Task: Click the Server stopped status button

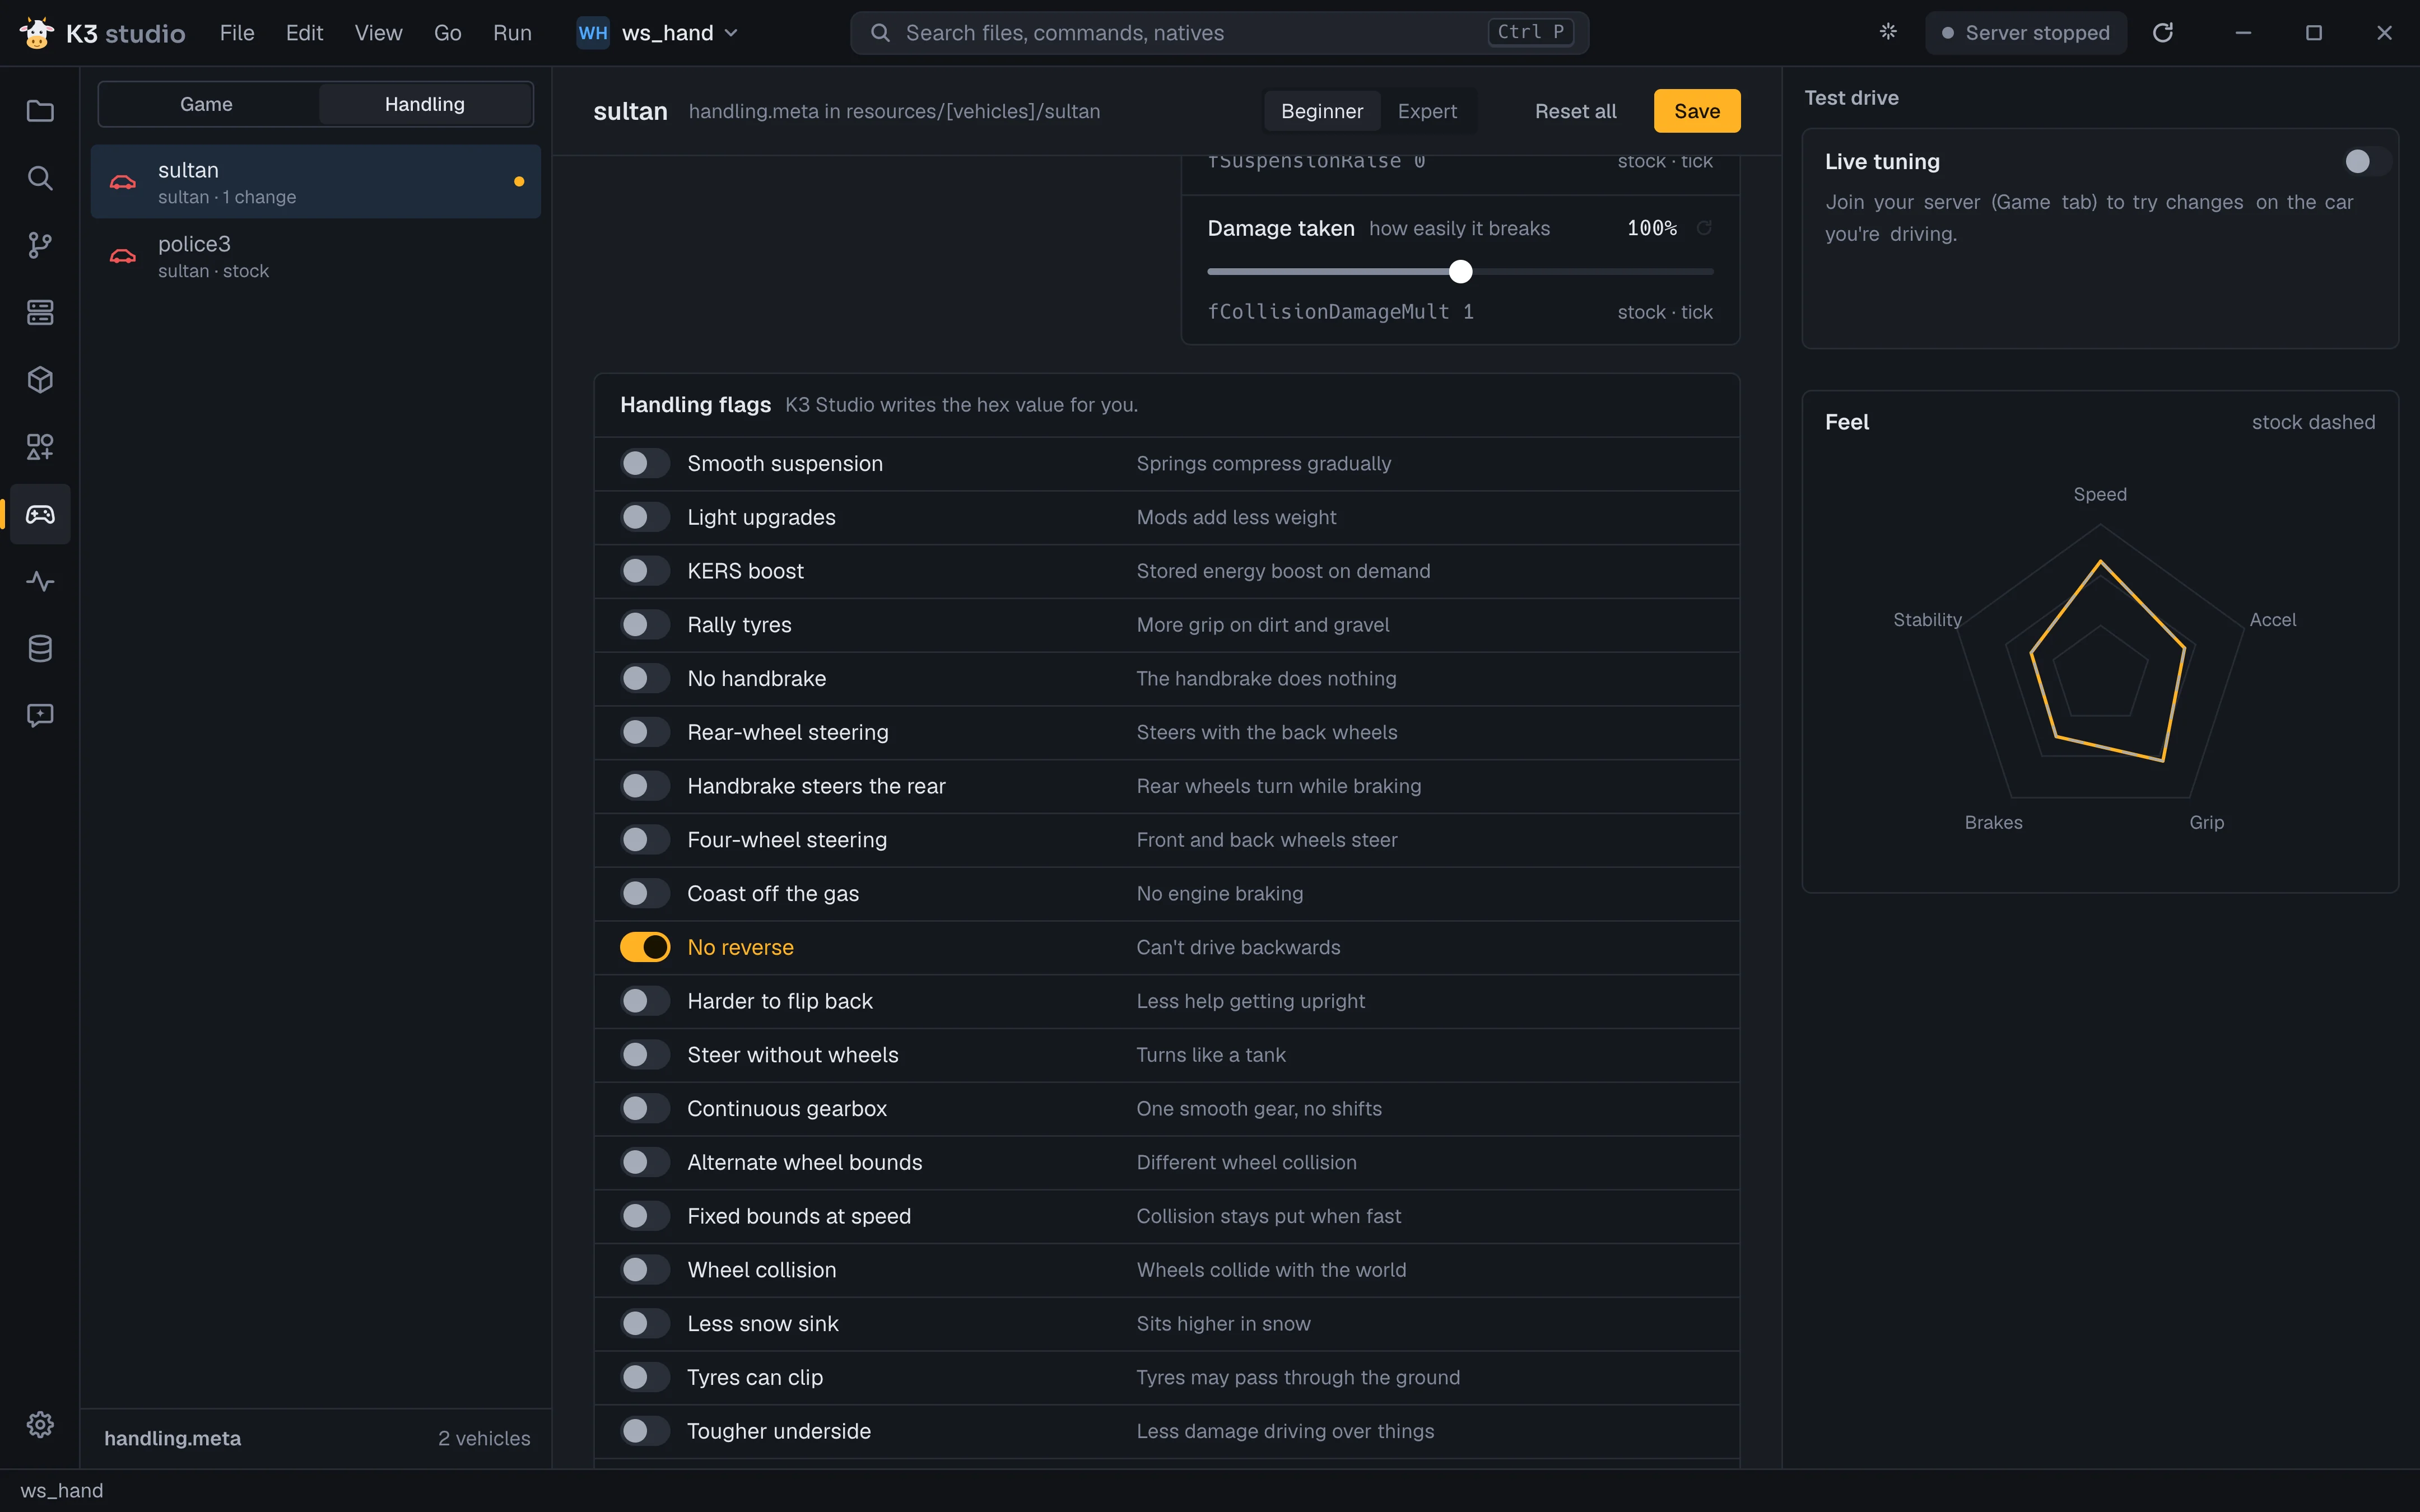Action: [x=2026, y=33]
